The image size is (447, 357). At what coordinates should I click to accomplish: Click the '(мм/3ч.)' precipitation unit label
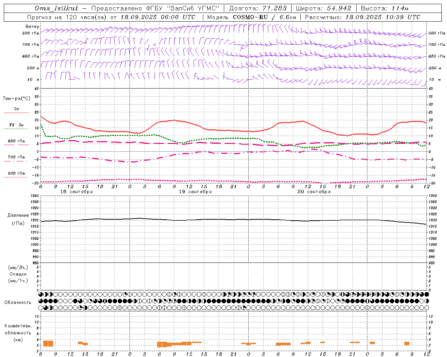[18, 267]
